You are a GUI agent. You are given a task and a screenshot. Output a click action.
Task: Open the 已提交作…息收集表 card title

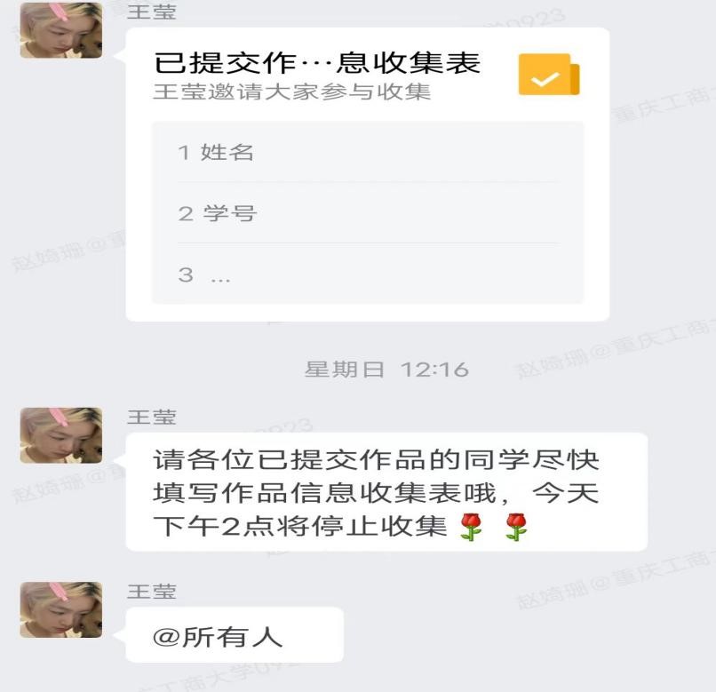point(317,62)
